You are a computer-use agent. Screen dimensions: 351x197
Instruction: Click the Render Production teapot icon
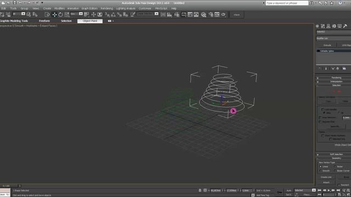pos(223,15)
